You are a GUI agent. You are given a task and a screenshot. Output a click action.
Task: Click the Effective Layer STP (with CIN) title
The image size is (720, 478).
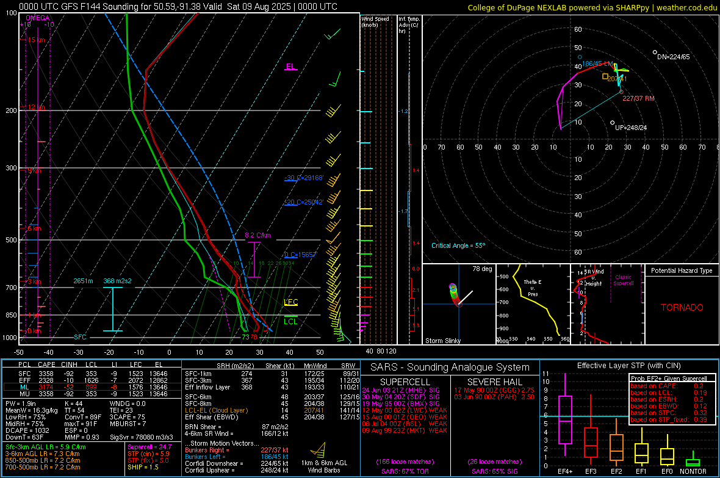(x=628, y=366)
